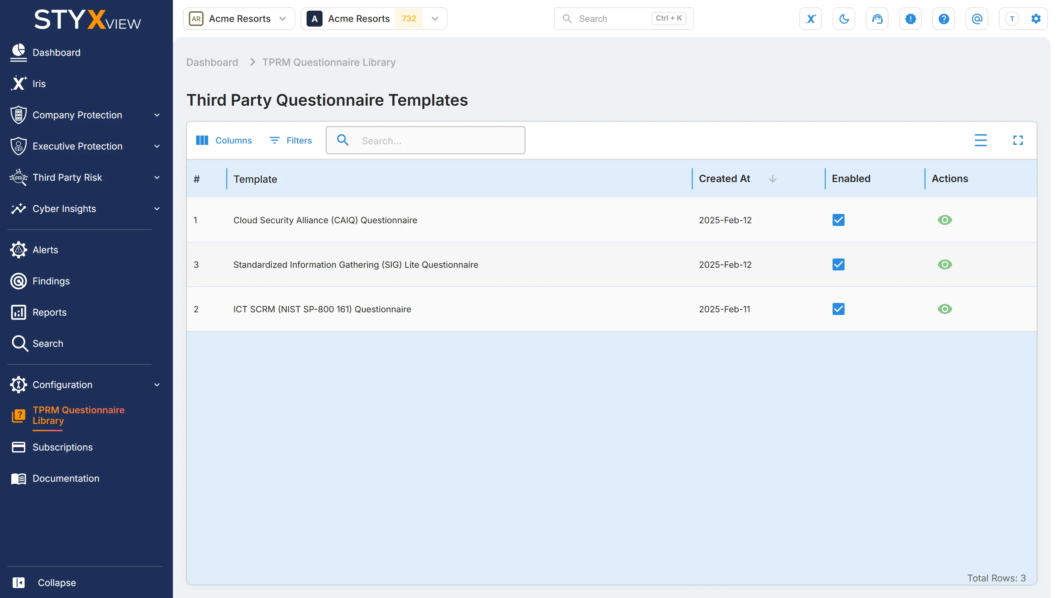The height and width of the screenshot is (598, 1064).
Task: Enter fullscreen table view
Action: tap(1018, 140)
